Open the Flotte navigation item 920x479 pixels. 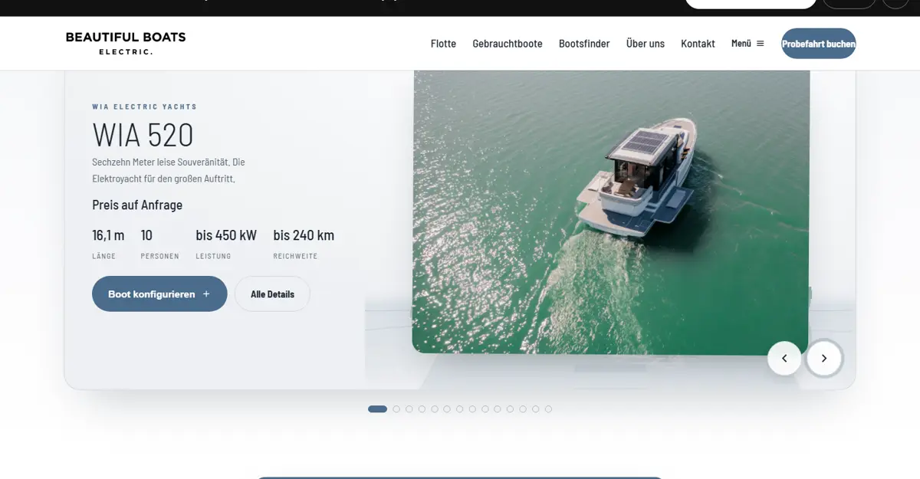pos(443,44)
